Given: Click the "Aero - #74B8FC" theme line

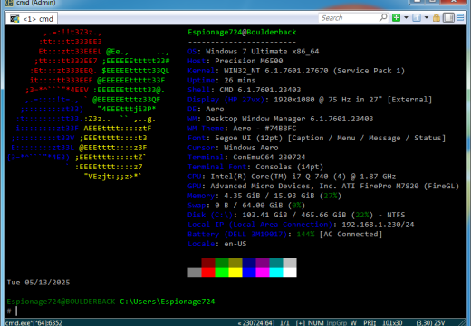Looking at the screenshot, I should (264, 129).
